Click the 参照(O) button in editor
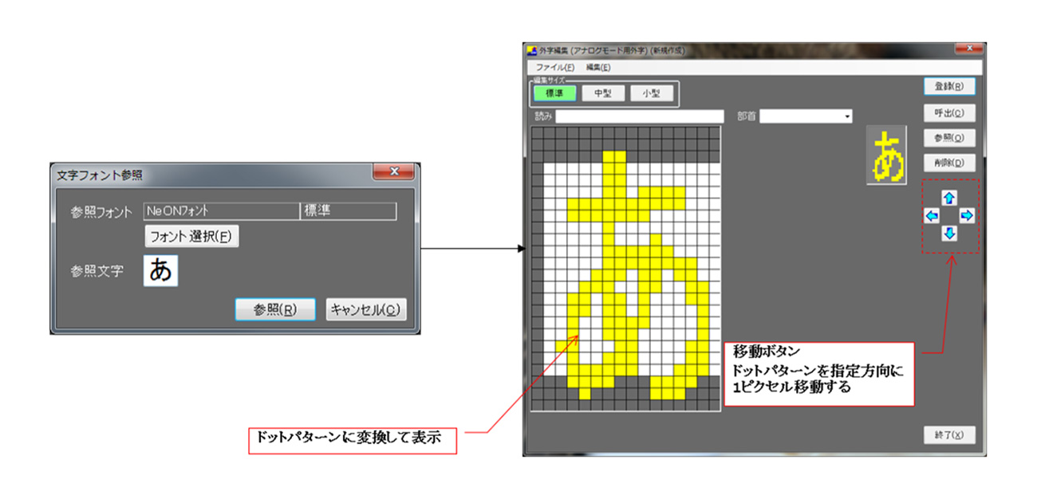This screenshot has height=499, width=1037. click(948, 138)
